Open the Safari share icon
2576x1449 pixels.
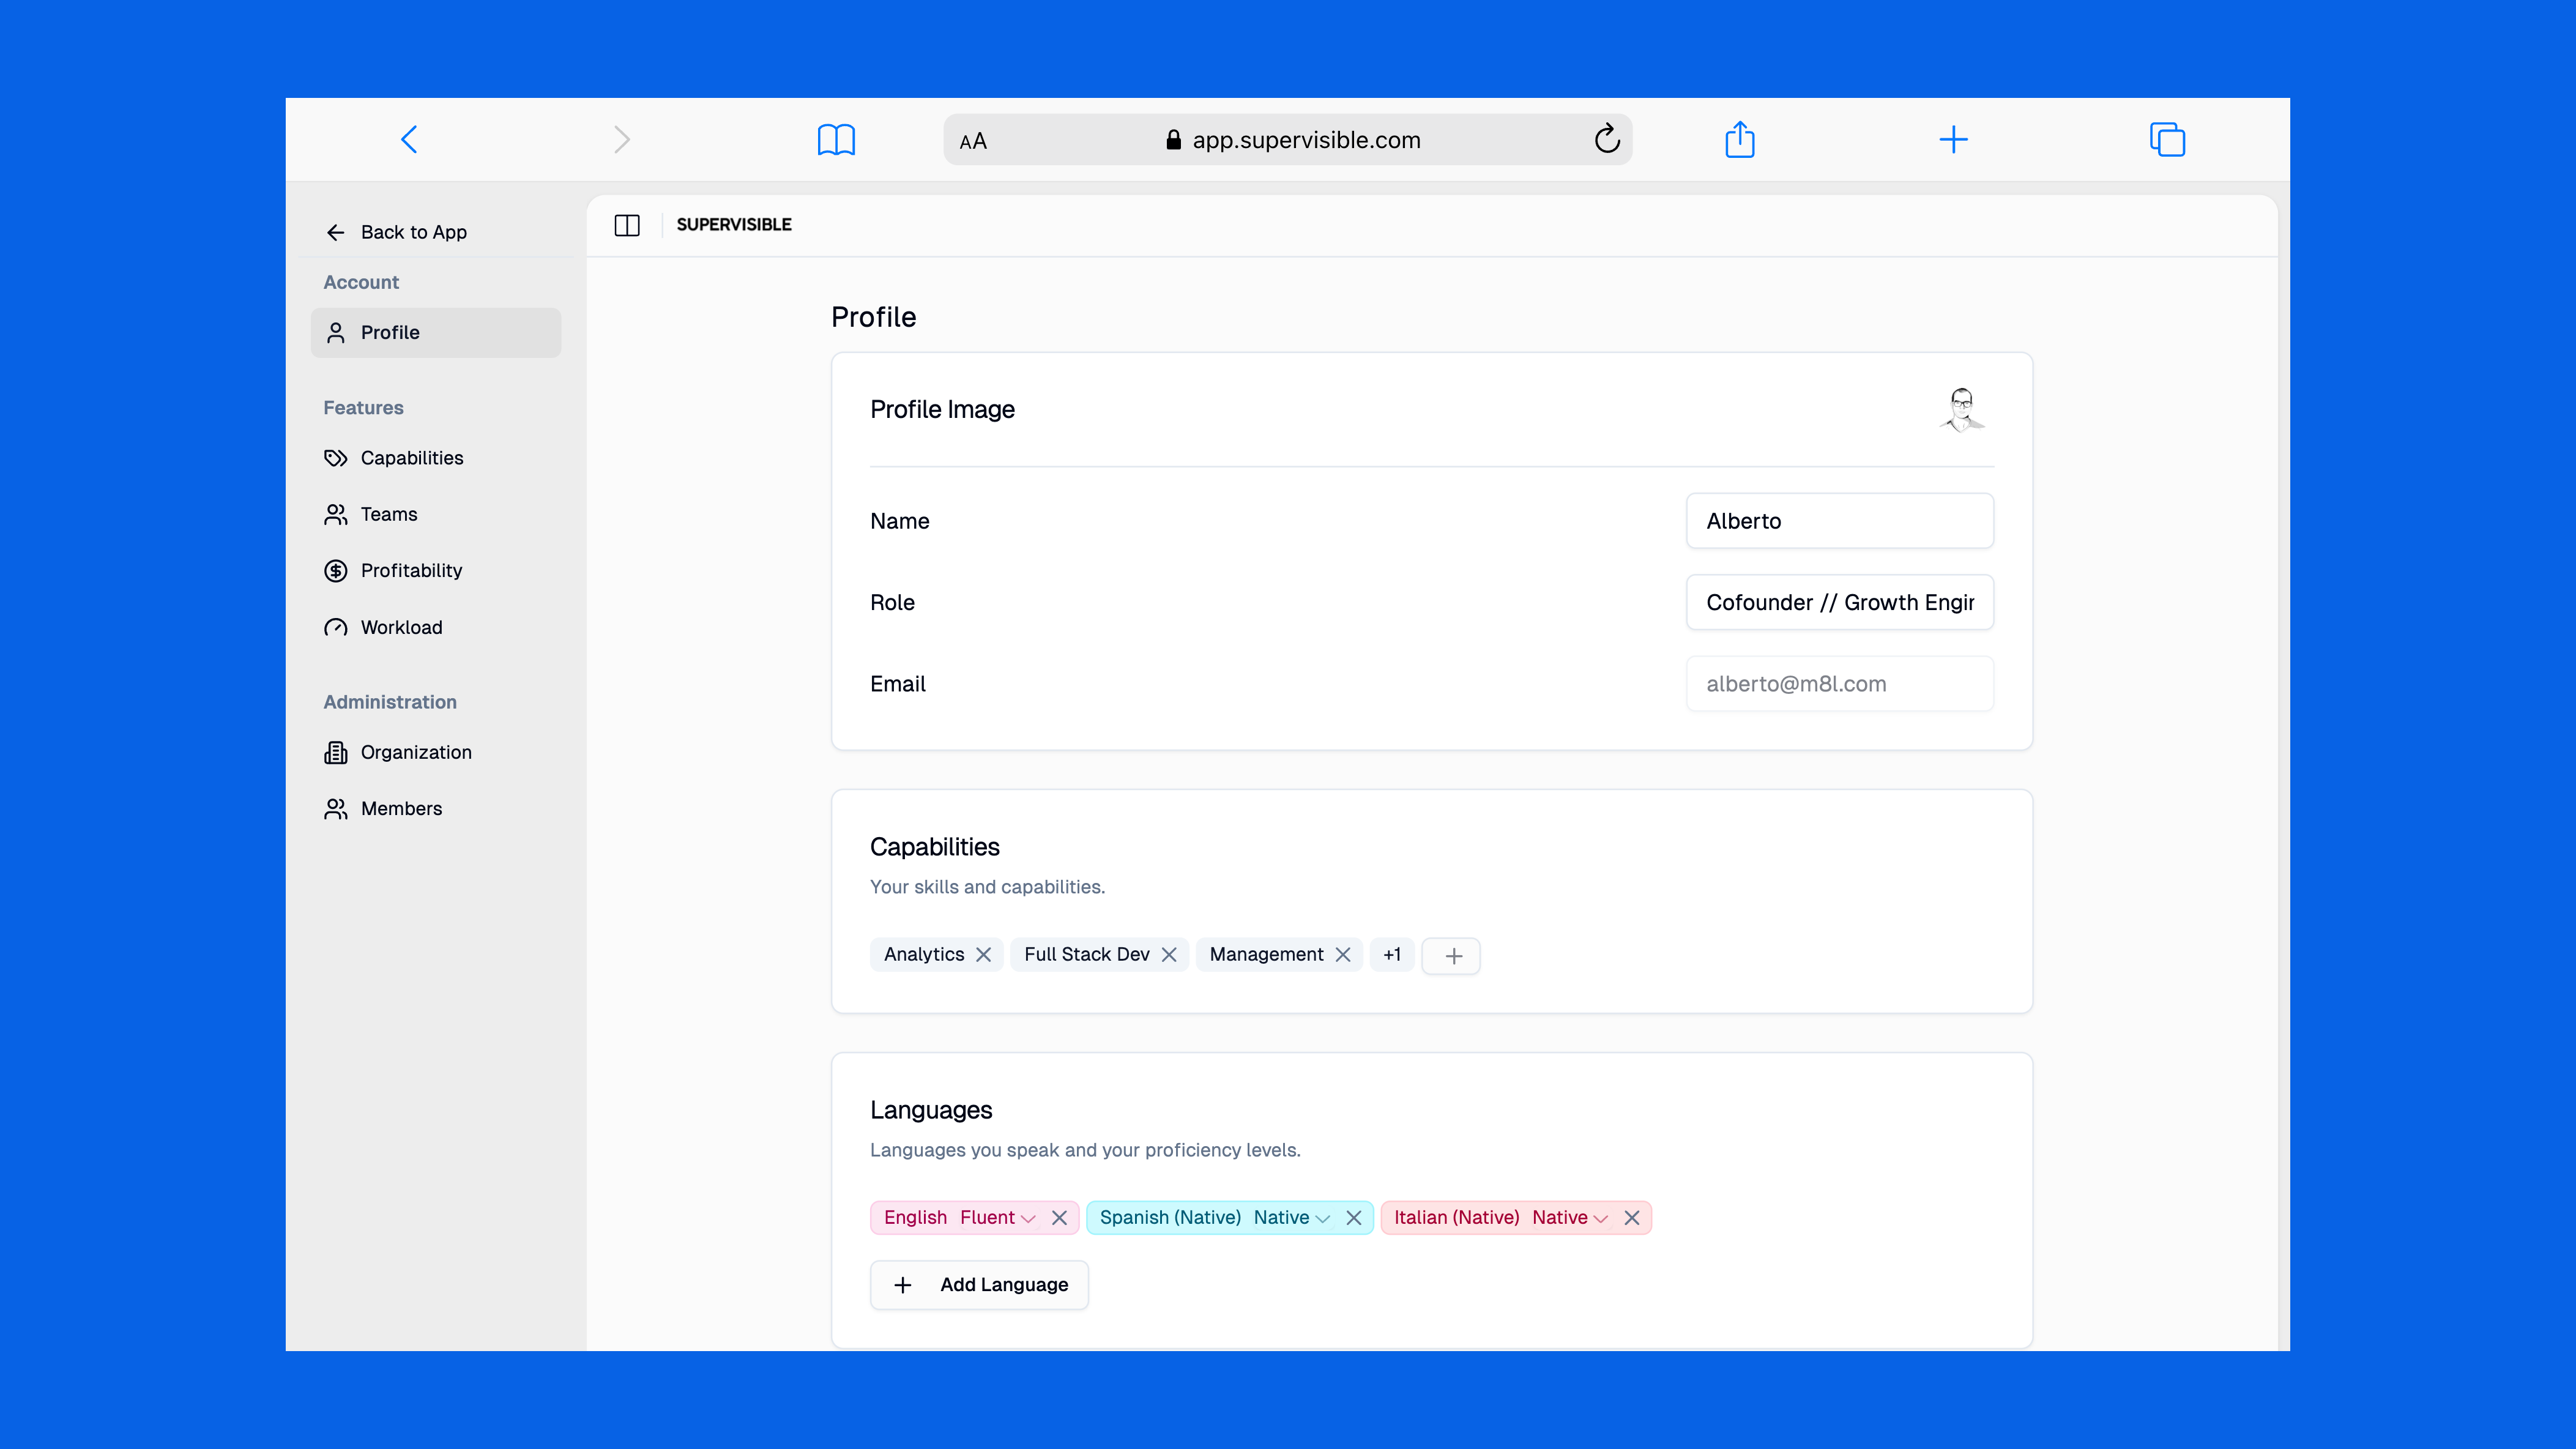[x=1740, y=140]
